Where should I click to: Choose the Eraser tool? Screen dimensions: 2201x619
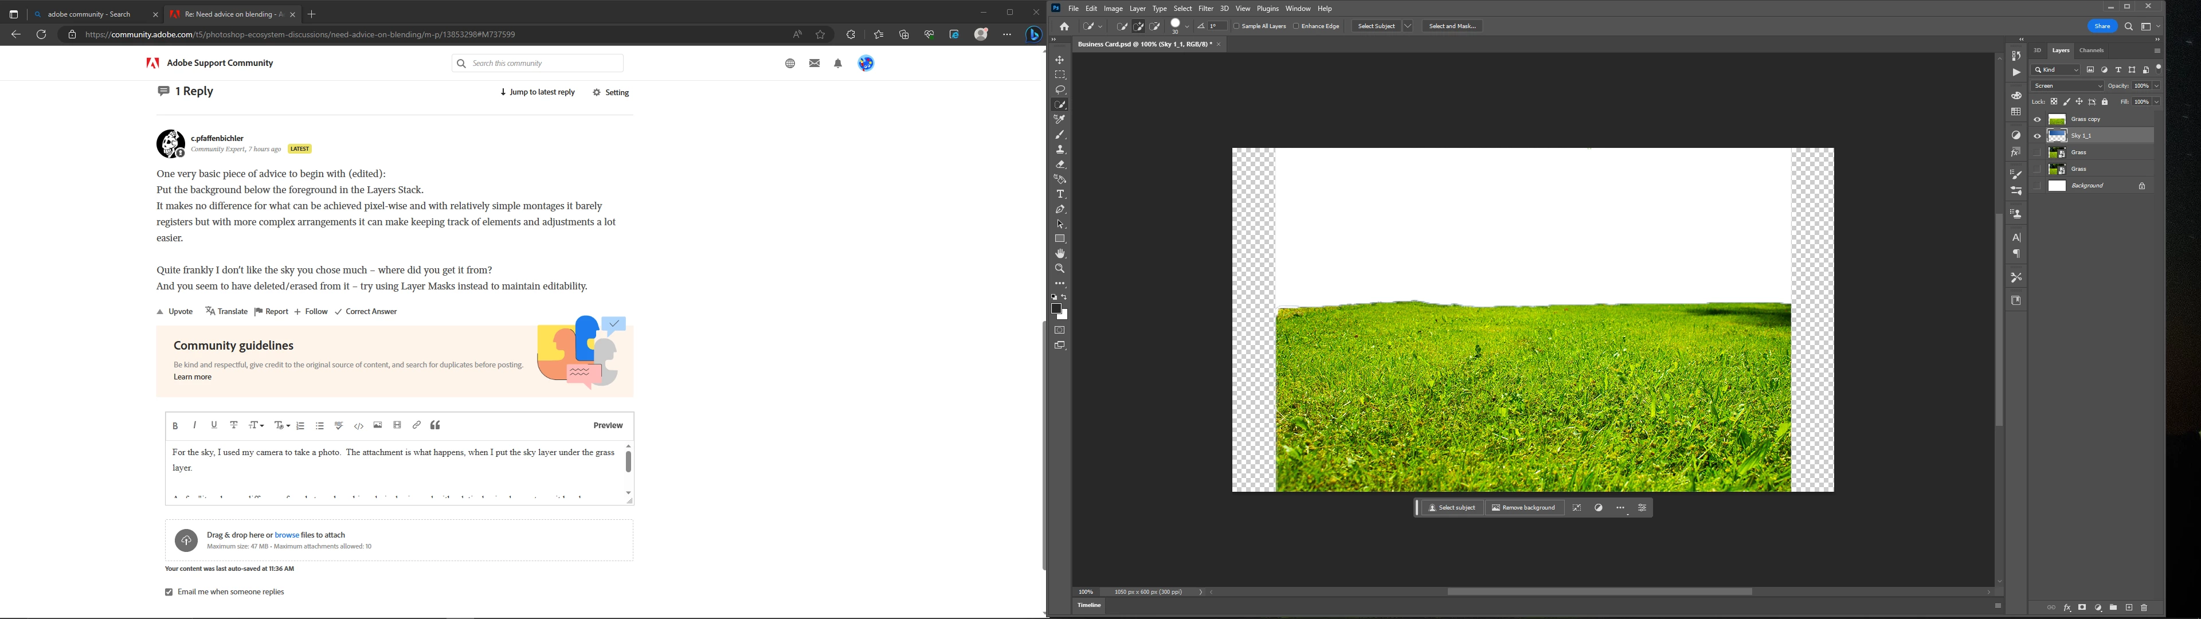(x=1059, y=164)
